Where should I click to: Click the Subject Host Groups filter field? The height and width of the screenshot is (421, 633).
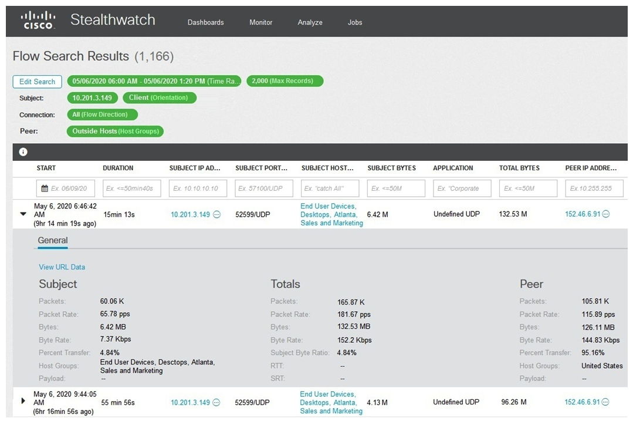click(x=330, y=188)
